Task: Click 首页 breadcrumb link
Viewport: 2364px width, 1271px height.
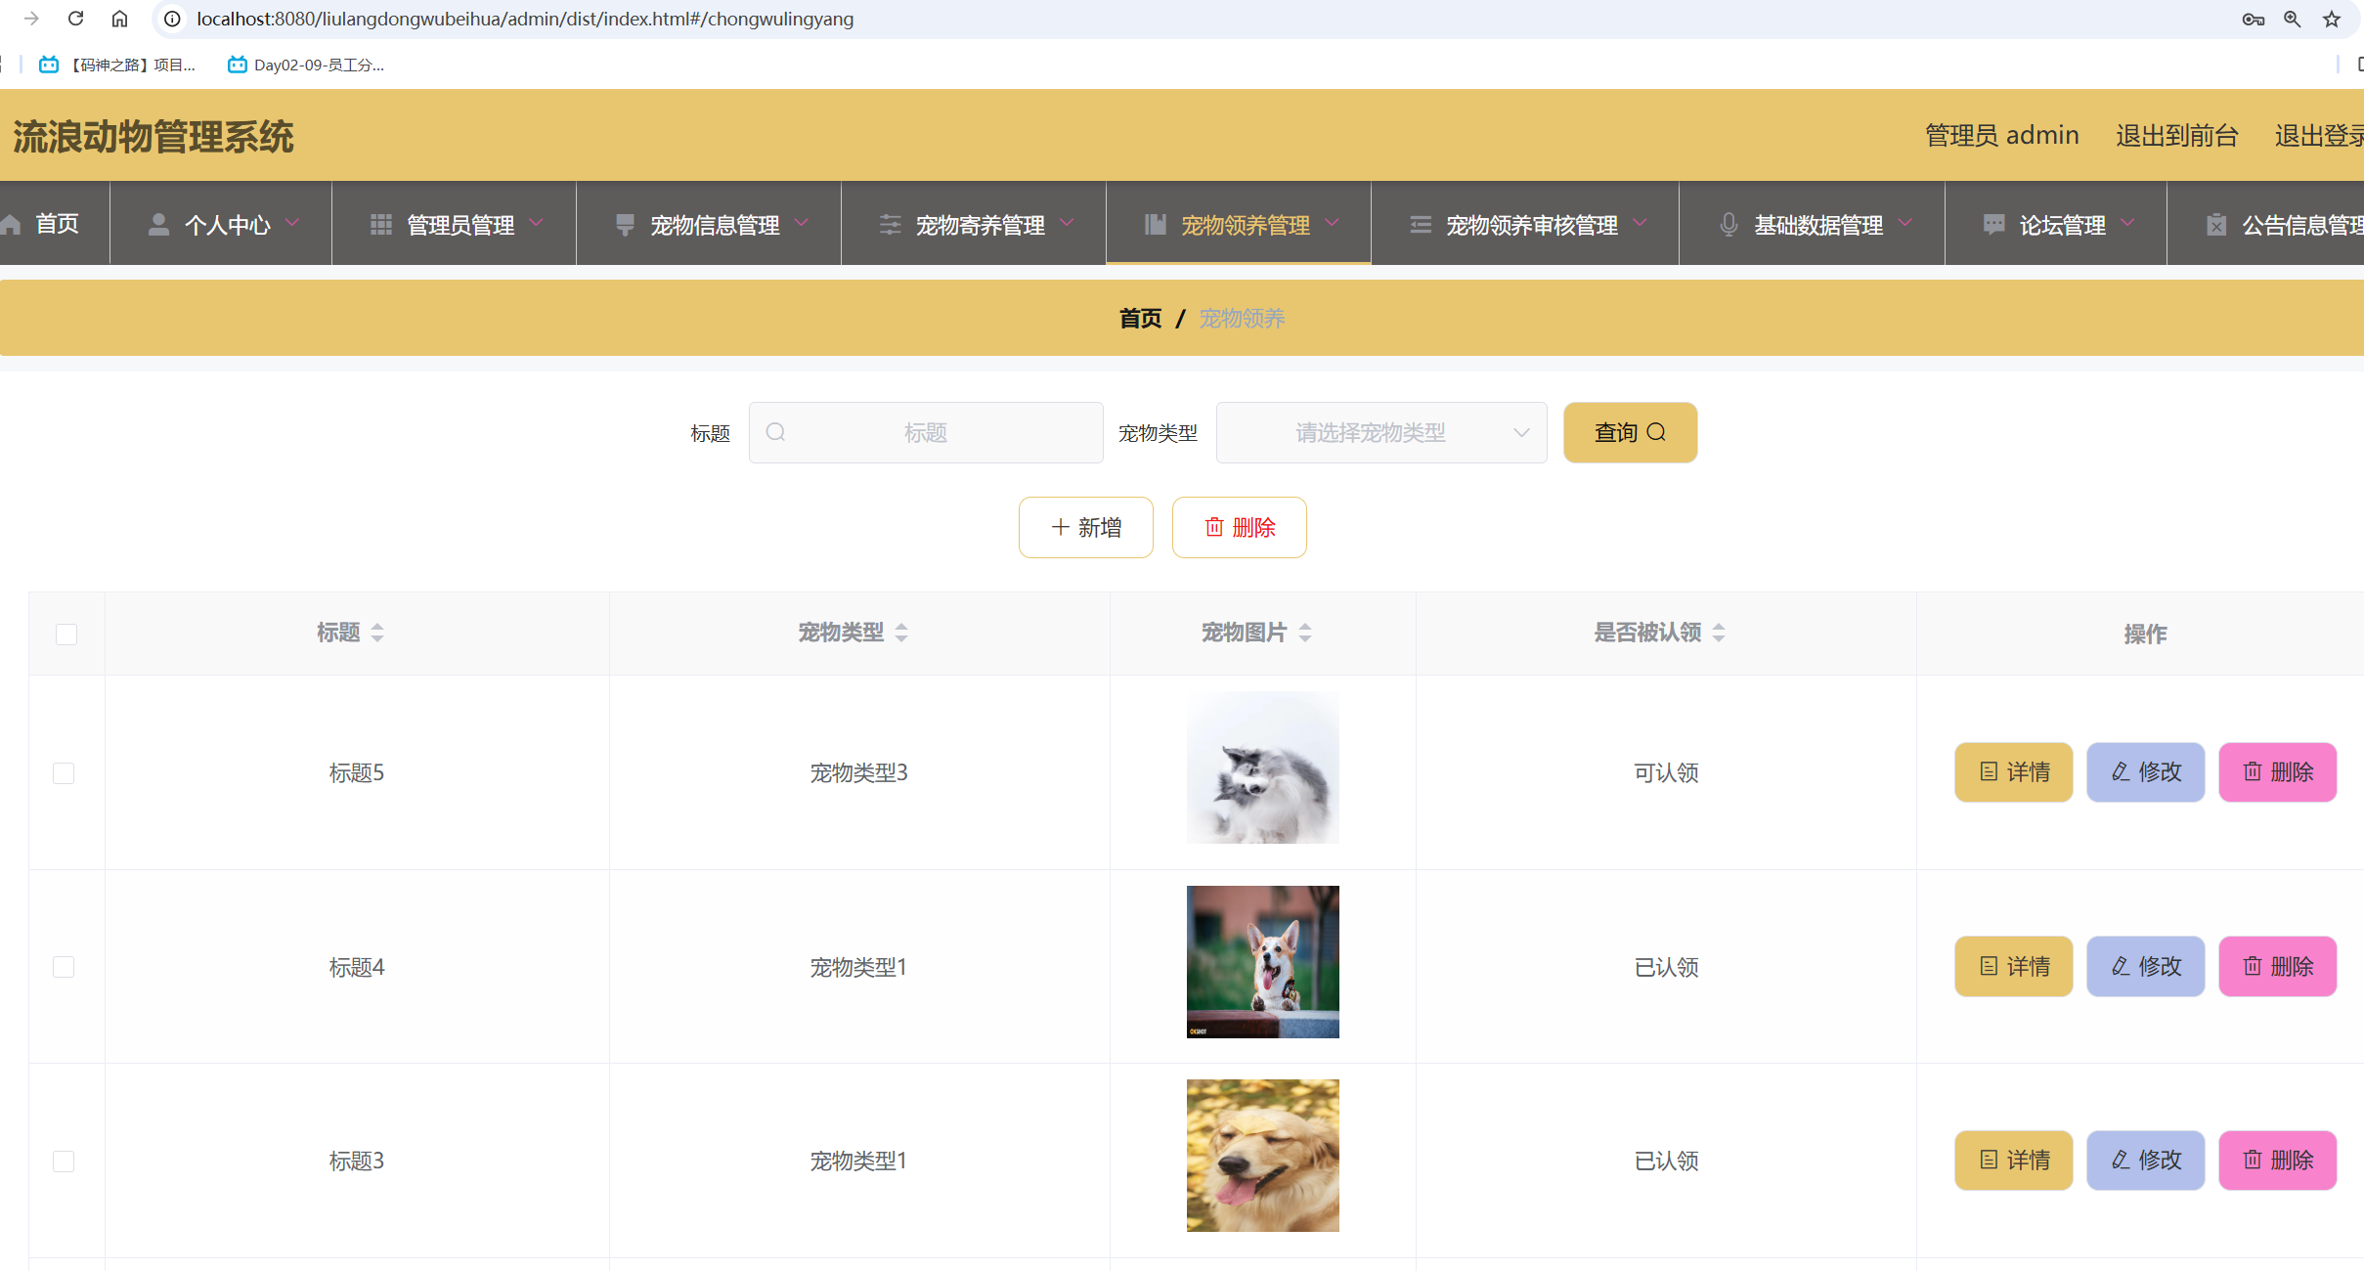Action: (x=1140, y=318)
